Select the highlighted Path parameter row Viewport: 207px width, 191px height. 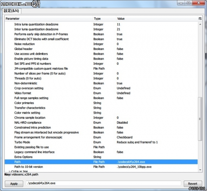[x=101, y=162]
